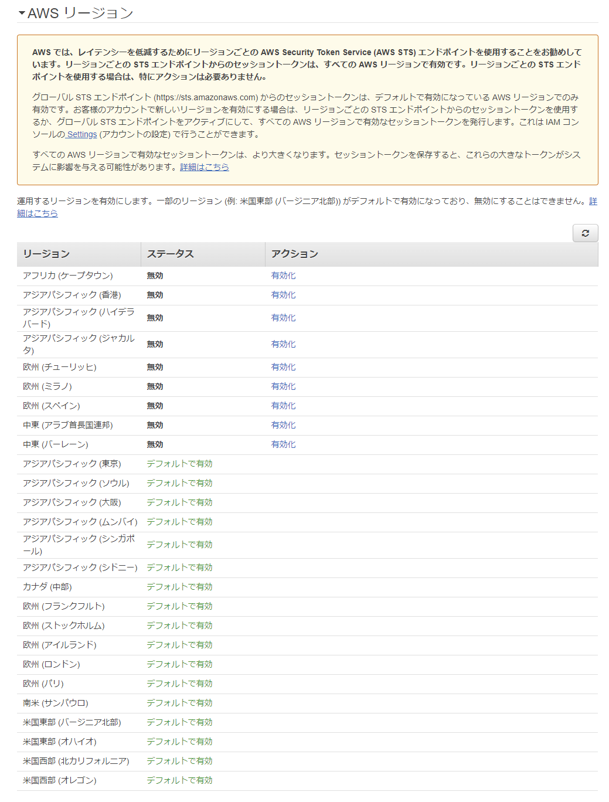Activate the 欧州 (チューリッヒ) region
Image resolution: width=609 pixels, height=802 pixels.
(x=283, y=366)
